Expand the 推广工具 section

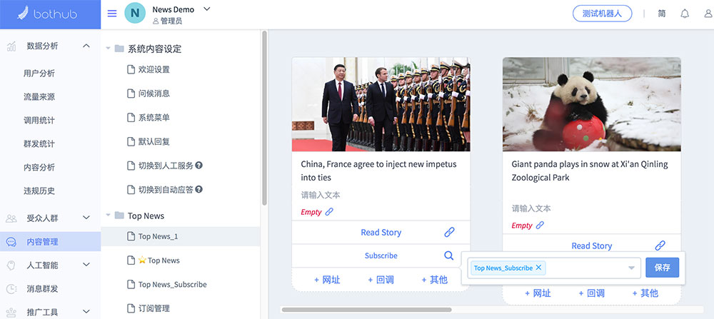pos(86,312)
